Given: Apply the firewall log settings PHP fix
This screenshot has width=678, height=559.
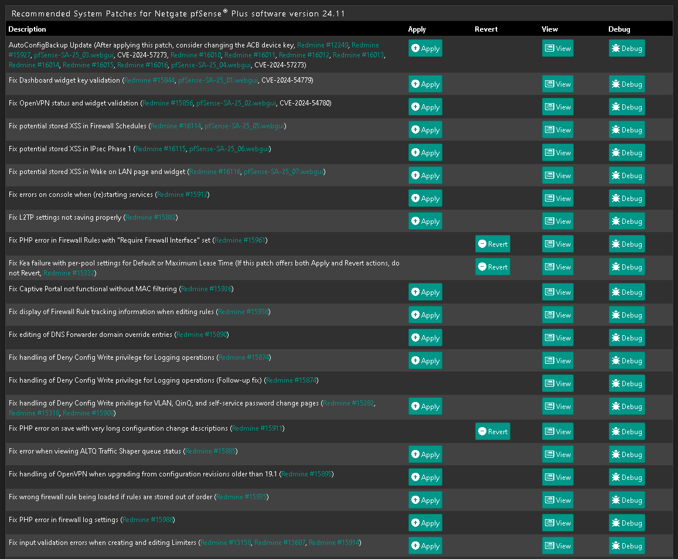Looking at the screenshot, I should click(x=425, y=523).
